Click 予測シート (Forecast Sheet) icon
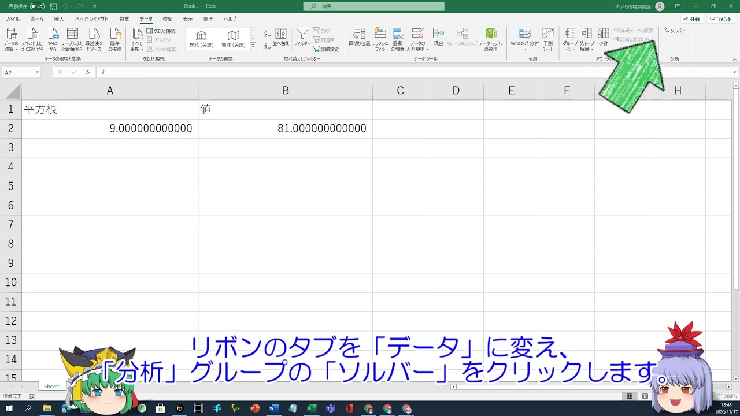This screenshot has width=740, height=416. (x=548, y=39)
